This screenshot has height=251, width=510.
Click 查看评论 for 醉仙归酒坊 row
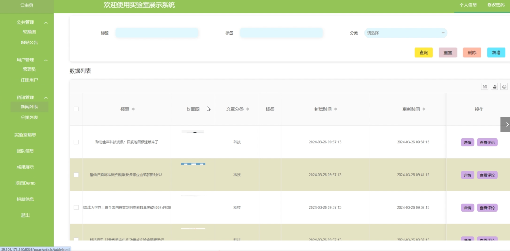click(487, 175)
